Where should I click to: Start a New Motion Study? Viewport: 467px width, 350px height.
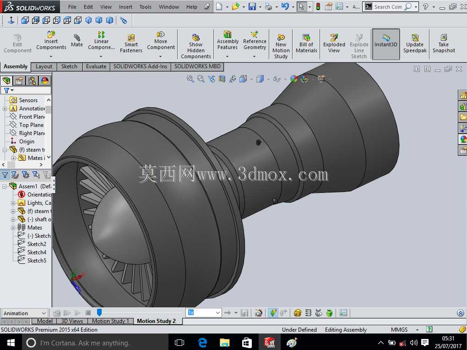tap(281, 46)
